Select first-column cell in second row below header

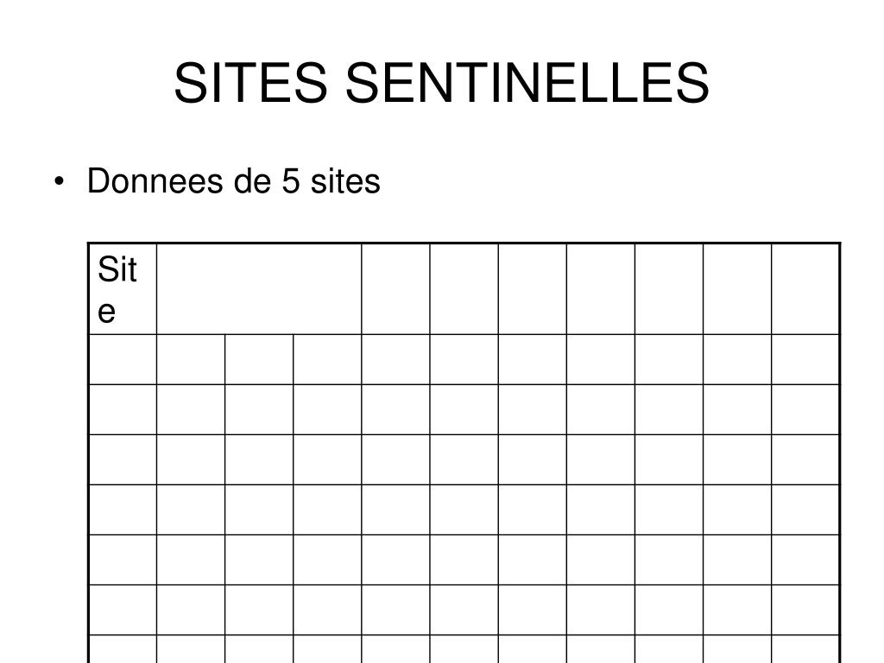click(x=123, y=409)
